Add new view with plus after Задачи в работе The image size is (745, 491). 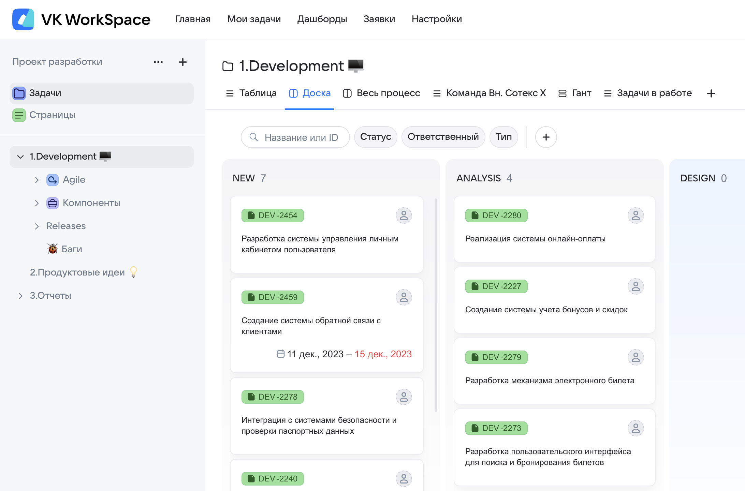coord(711,93)
